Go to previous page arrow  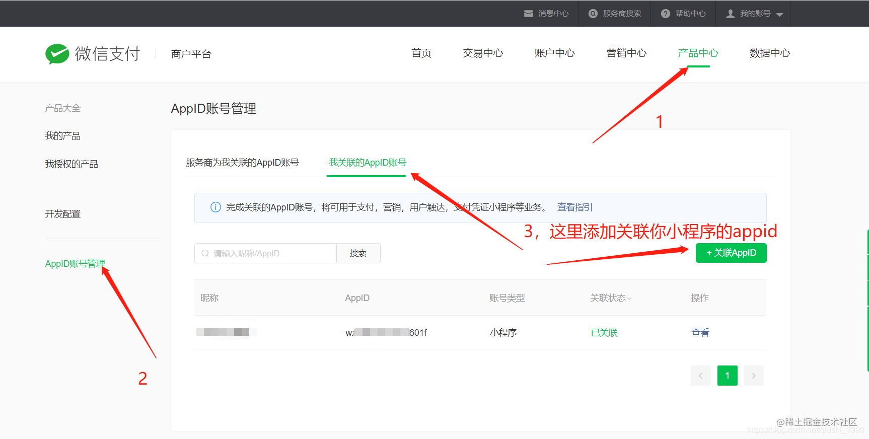coord(701,376)
